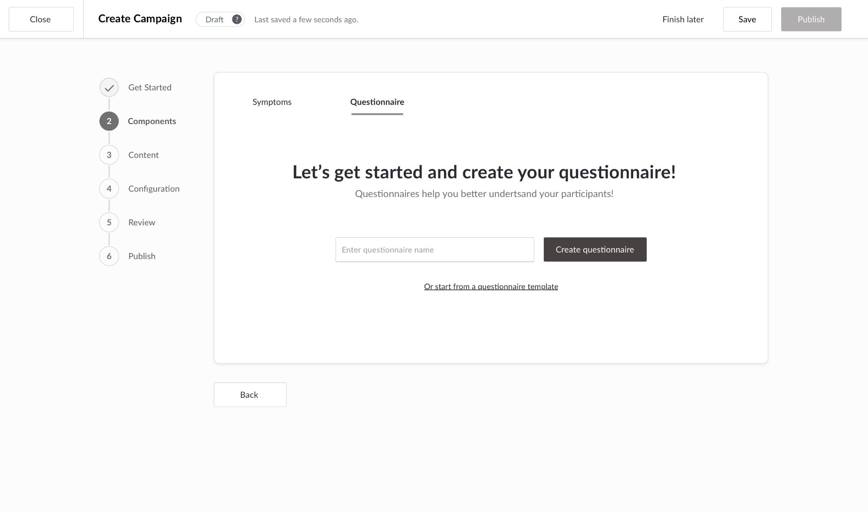The image size is (868, 512).
Task: Select step 3 Content circle
Action: point(109,154)
